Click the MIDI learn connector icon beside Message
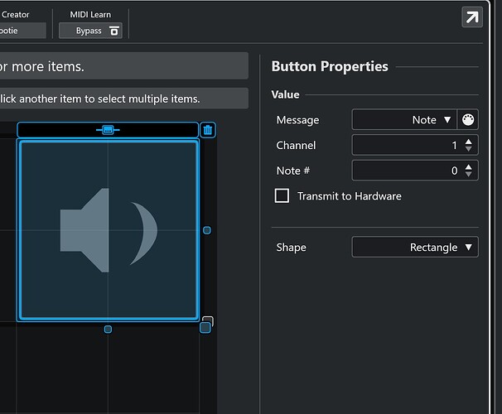 pyautogui.click(x=468, y=120)
